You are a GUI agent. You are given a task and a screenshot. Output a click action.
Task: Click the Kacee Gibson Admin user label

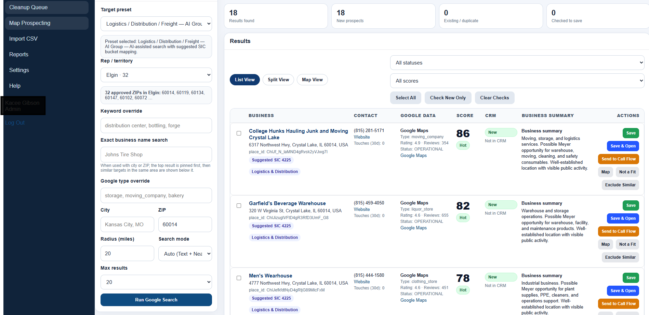tap(22, 106)
